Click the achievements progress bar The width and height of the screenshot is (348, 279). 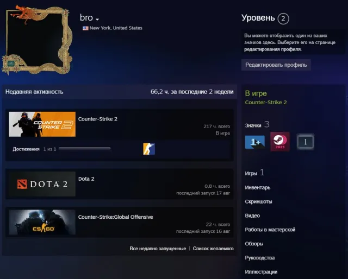pos(85,149)
